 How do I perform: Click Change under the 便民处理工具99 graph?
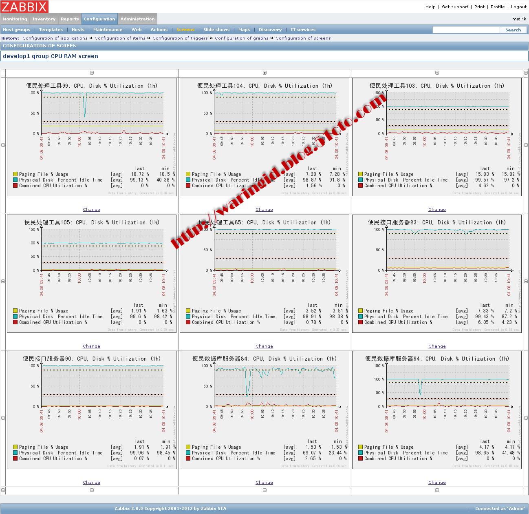click(91, 210)
